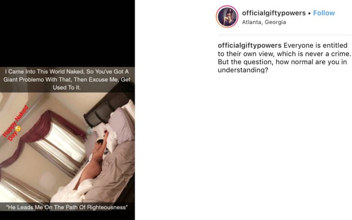This screenshot has width=352, height=220.
Task: Click the dot separator before Follow
Action: (309, 13)
